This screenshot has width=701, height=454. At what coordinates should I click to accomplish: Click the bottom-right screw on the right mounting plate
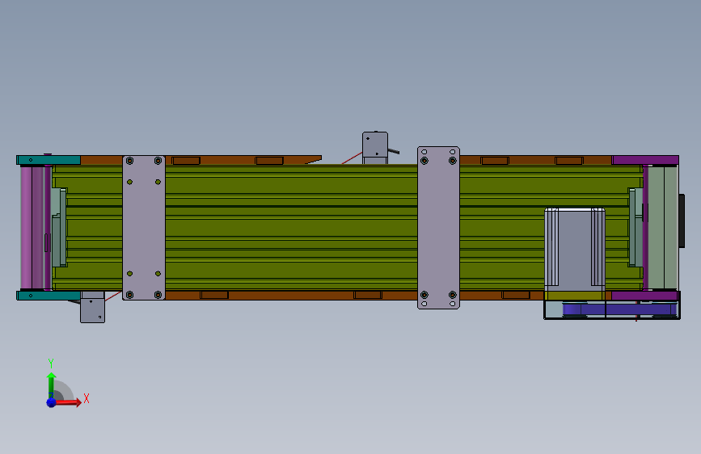453,295
